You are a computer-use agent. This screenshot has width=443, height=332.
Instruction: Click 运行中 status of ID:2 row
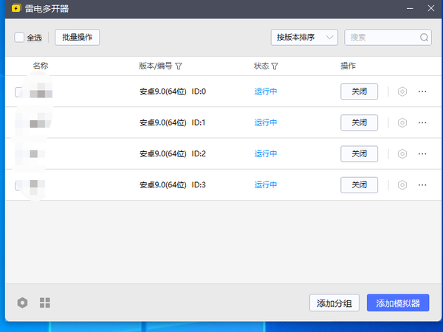(x=266, y=154)
